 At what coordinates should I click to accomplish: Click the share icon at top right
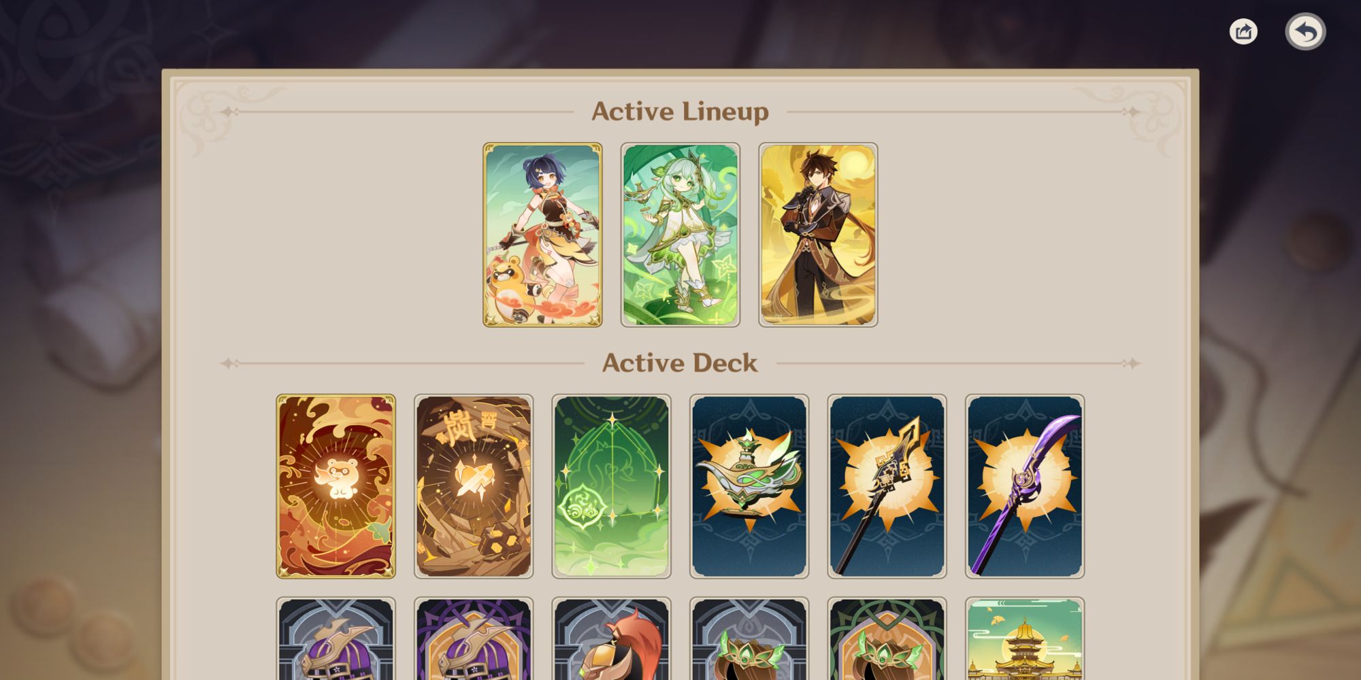point(1243,32)
